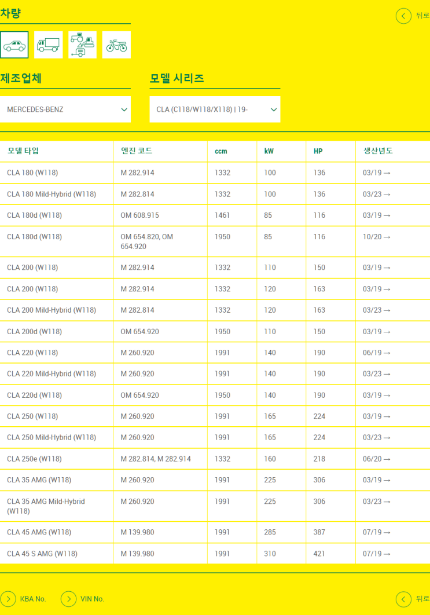
Task: Select CLA 180 (W118) model row
Action: (x=215, y=173)
